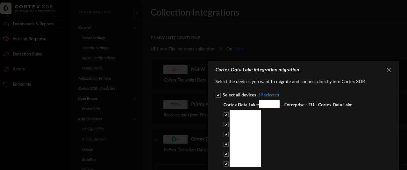The height and width of the screenshot is (170, 407).
Task: Collapse the Configurations sidebar panel
Action: pyautogui.click(x=137, y=13)
